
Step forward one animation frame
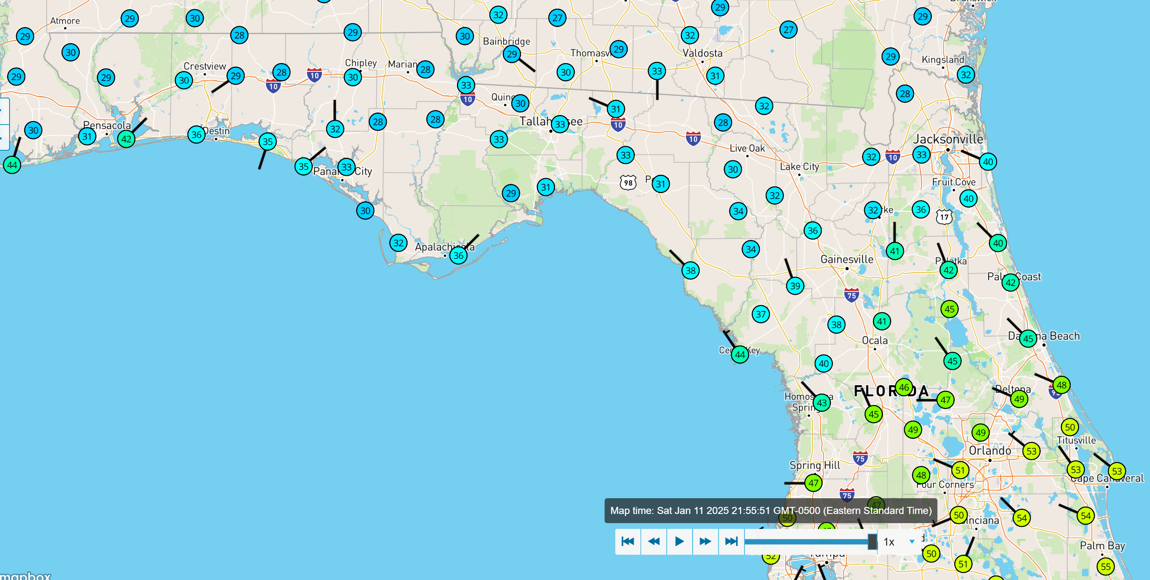[x=705, y=542]
